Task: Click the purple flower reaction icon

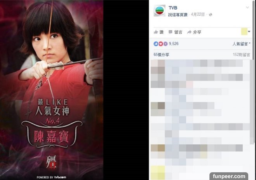Action: [165, 44]
